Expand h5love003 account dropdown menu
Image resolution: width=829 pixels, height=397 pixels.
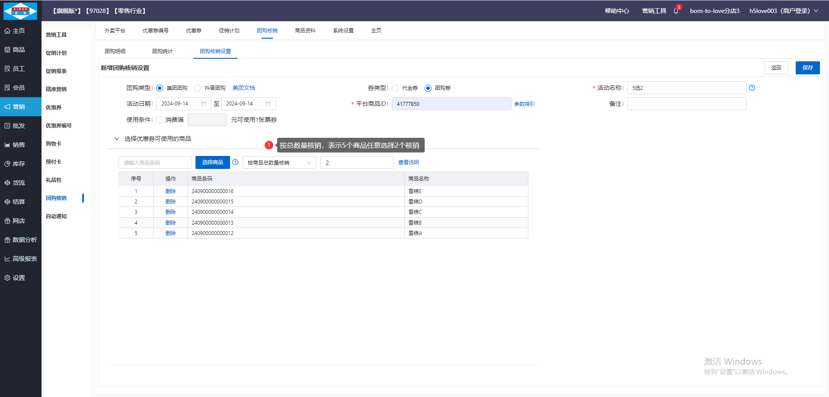tap(816, 11)
